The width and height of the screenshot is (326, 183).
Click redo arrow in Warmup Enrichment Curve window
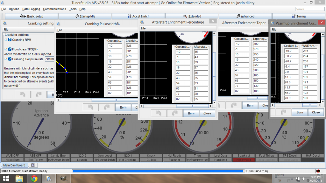tap(283, 112)
